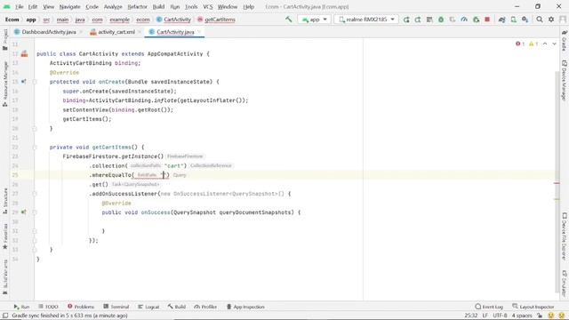The image size is (569, 320).
Task: Click the warning count indicator
Action: tap(533, 44)
